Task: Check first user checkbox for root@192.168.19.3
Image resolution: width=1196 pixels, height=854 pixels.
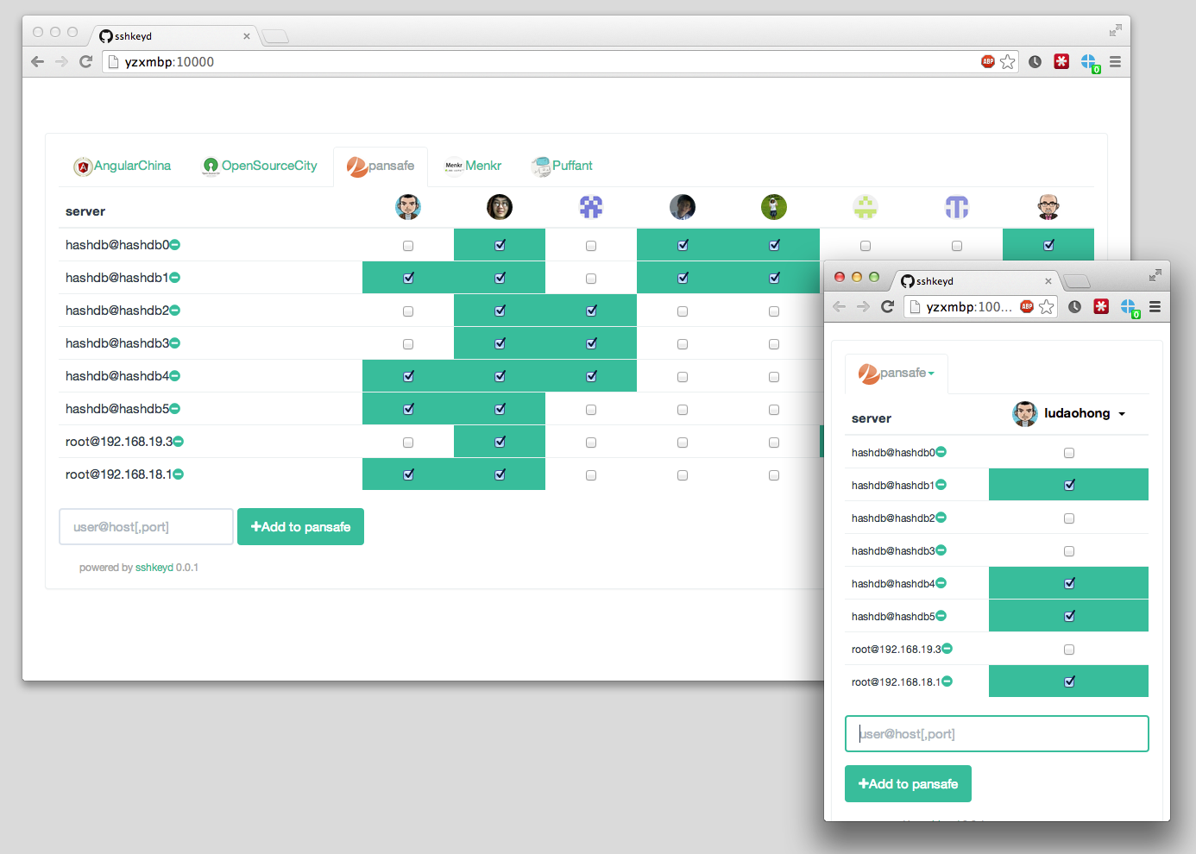Action: click(408, 443)
